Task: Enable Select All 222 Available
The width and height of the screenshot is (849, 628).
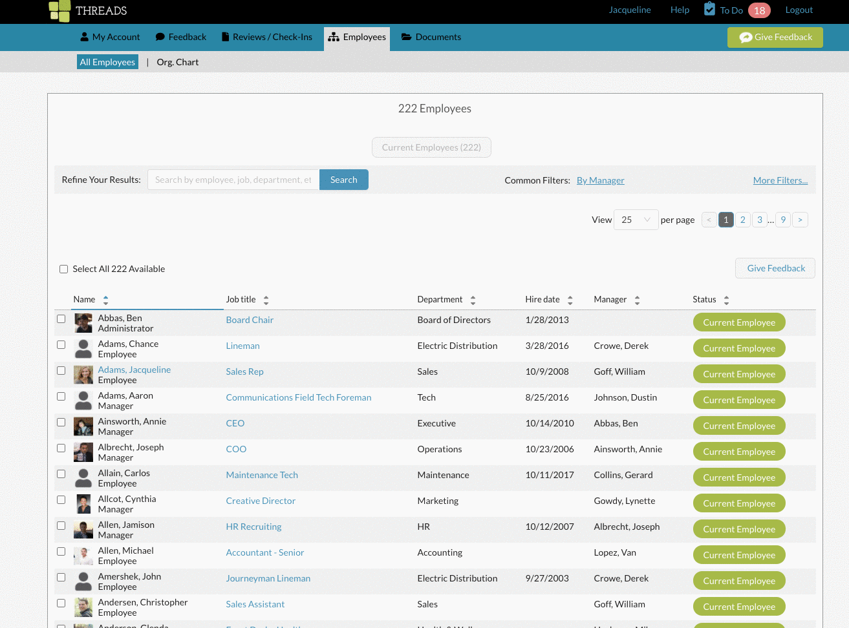Action: (x=63, y=269)
